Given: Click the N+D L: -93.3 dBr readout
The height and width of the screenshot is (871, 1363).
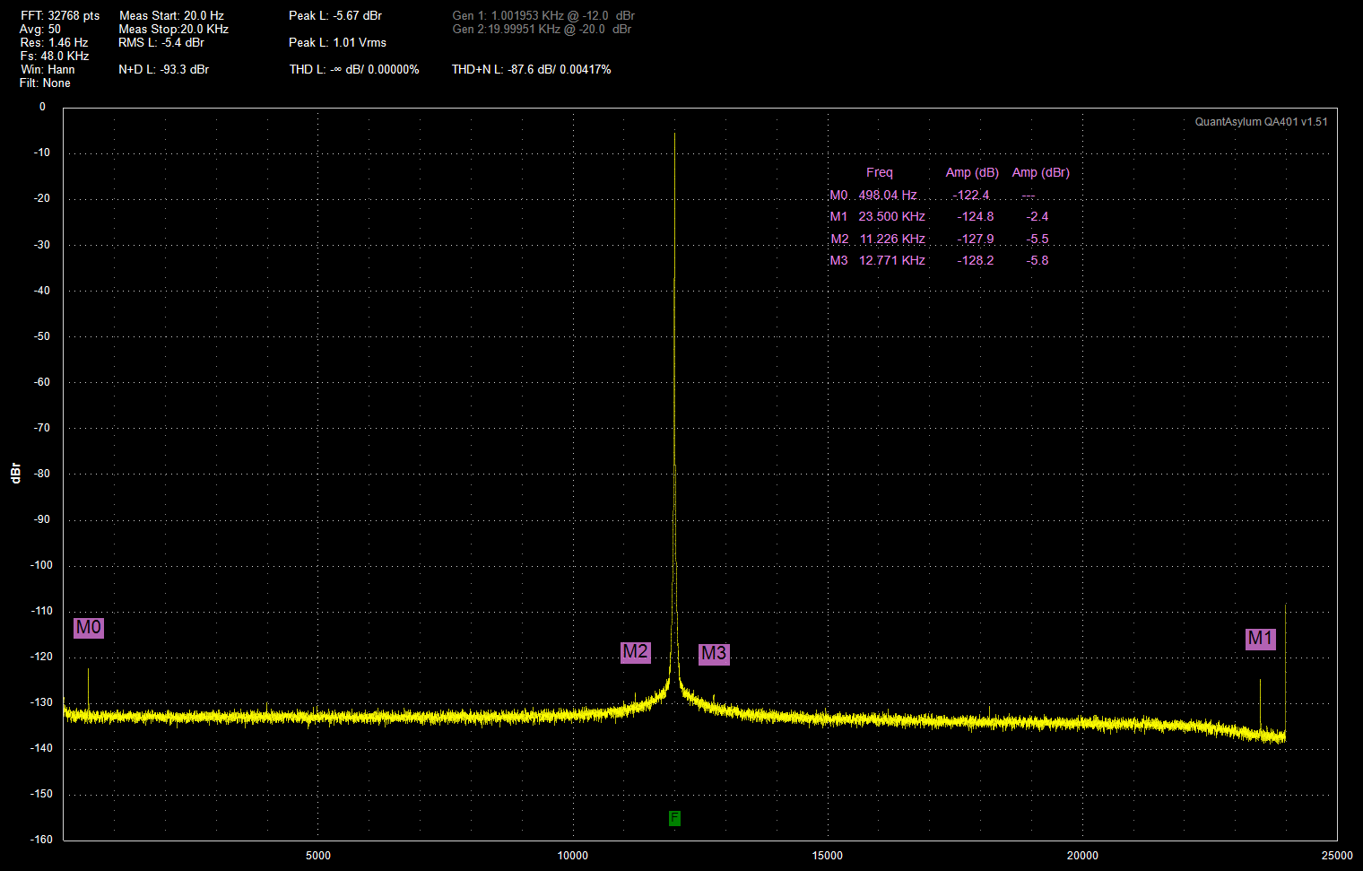Looking at the screenshot, I should 164,69.
